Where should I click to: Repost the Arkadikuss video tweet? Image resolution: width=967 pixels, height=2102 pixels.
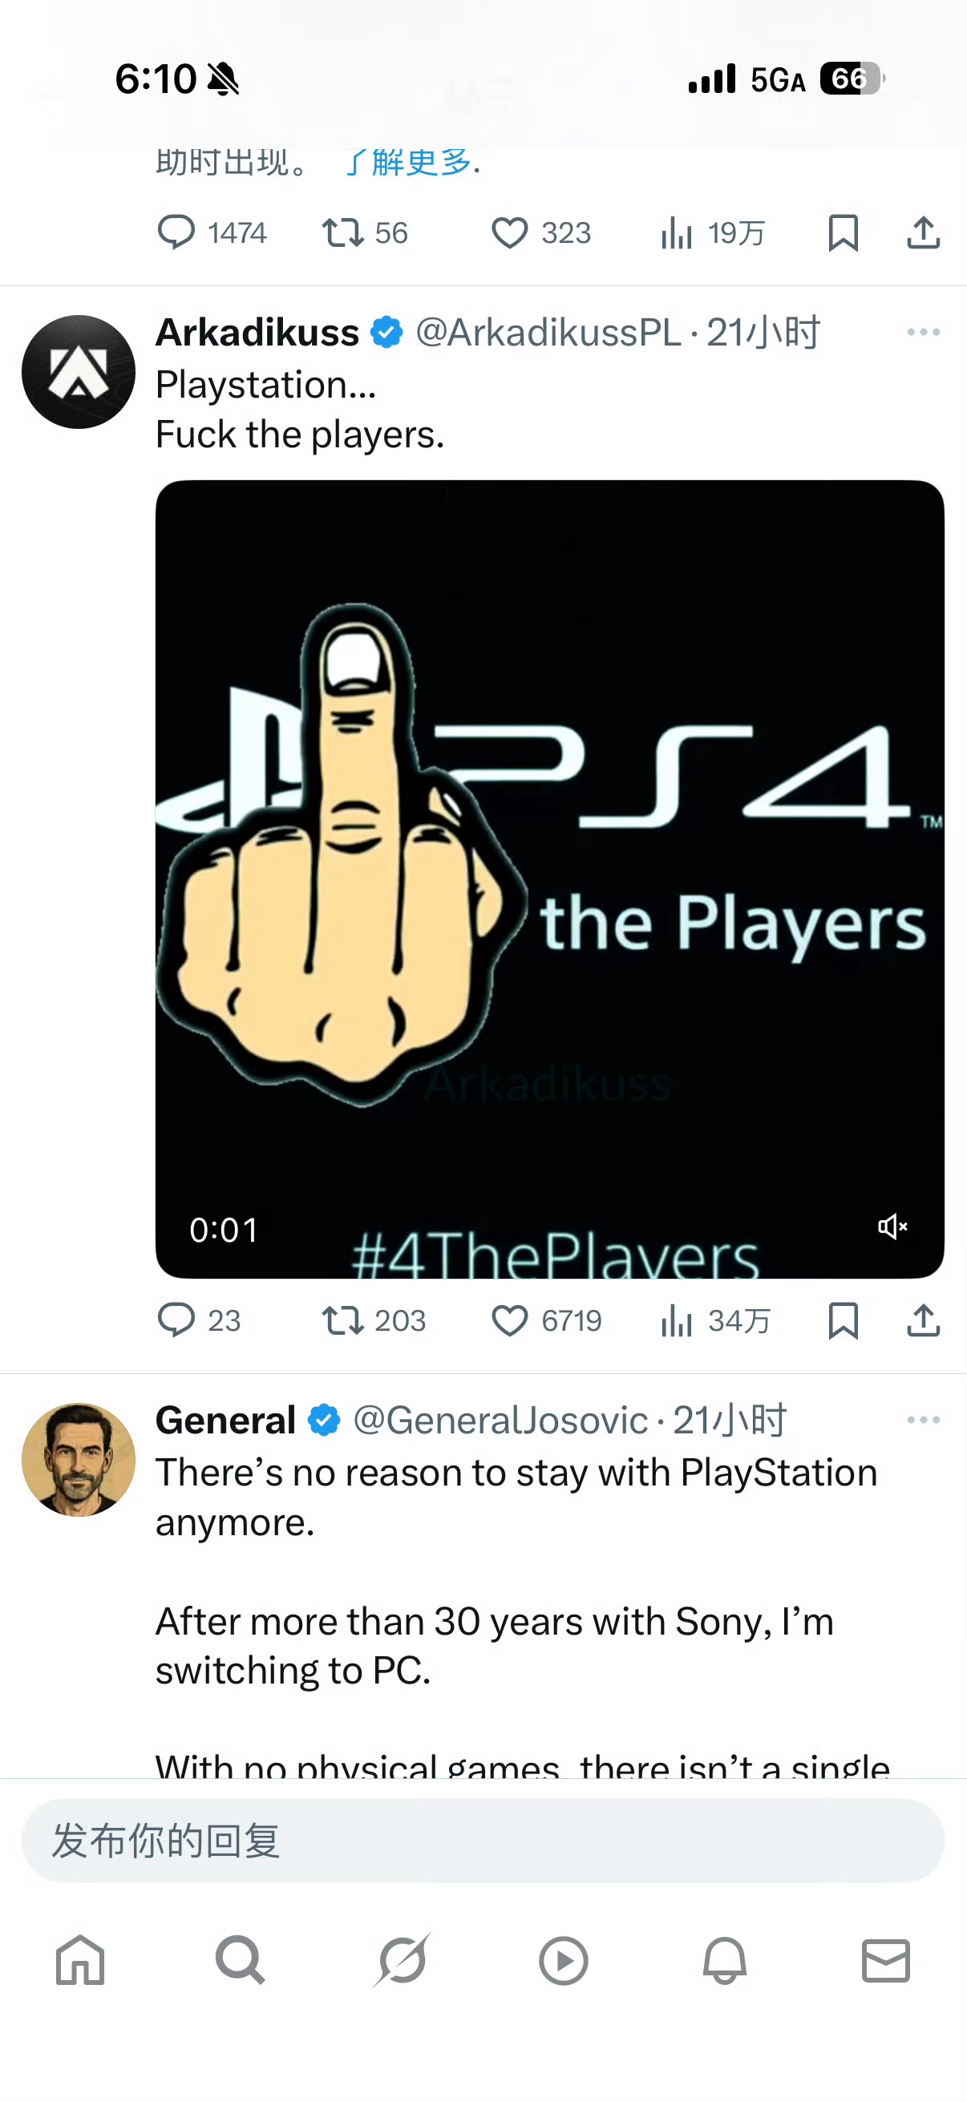373,1320
